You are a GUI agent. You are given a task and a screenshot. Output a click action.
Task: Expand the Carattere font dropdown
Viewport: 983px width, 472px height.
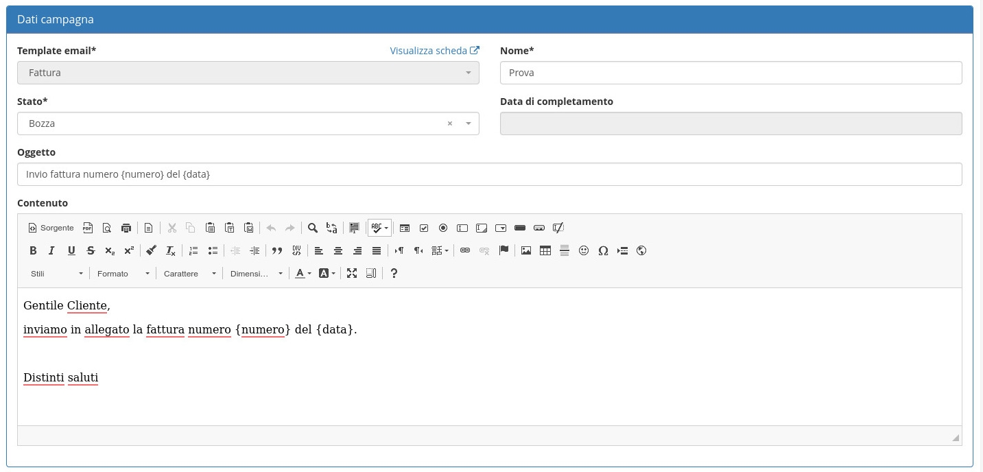click(190, 273)
